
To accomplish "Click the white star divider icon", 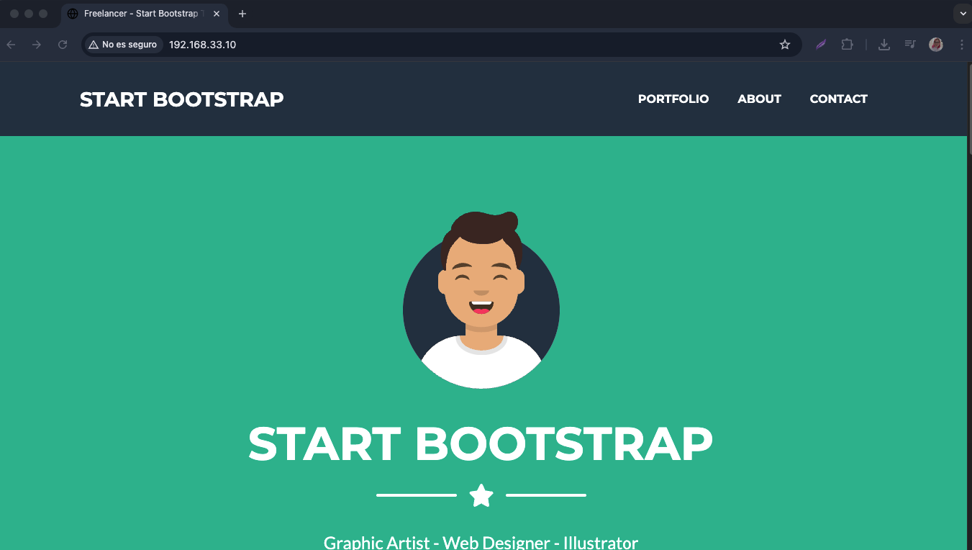I will [481, 495].
